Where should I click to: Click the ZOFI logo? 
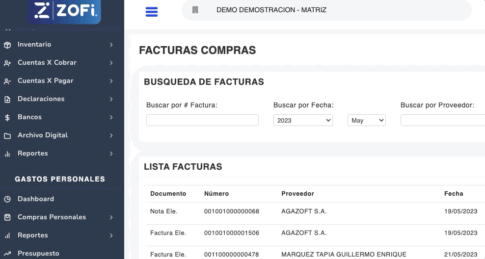64,11
